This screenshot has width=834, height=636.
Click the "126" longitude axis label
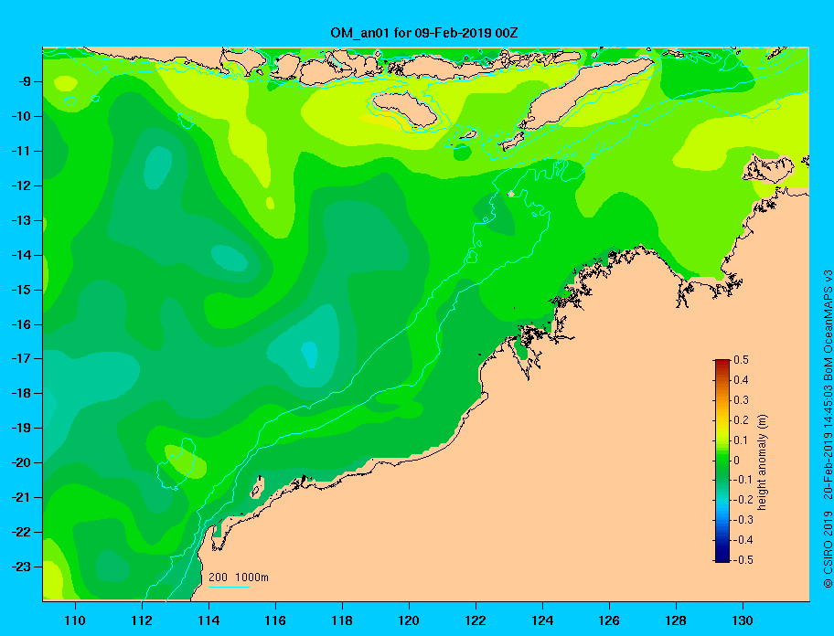609,620
